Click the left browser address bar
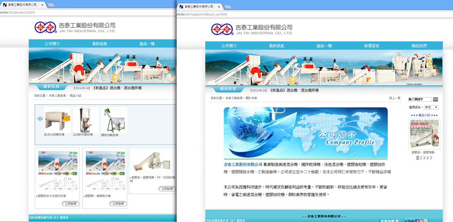 point(88,12)
